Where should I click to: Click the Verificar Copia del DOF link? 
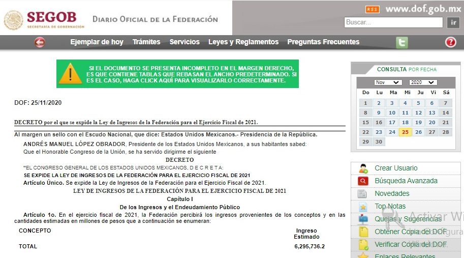411,245
